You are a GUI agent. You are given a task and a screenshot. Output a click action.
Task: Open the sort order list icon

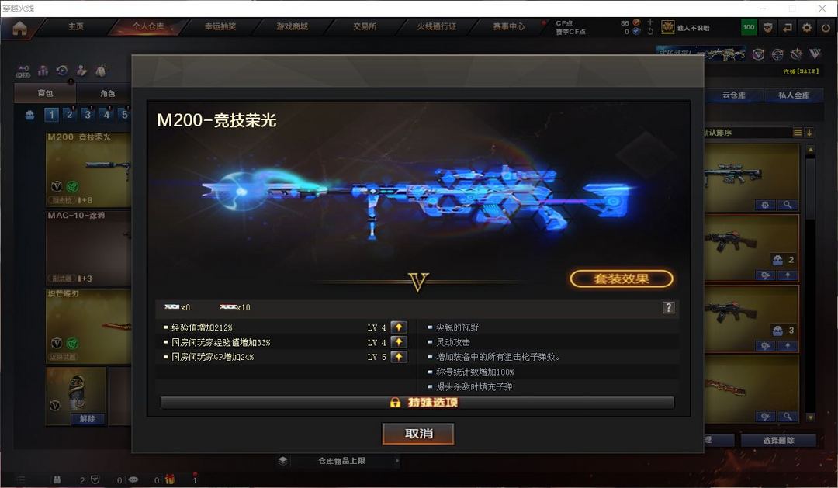(x=798, y=133)
